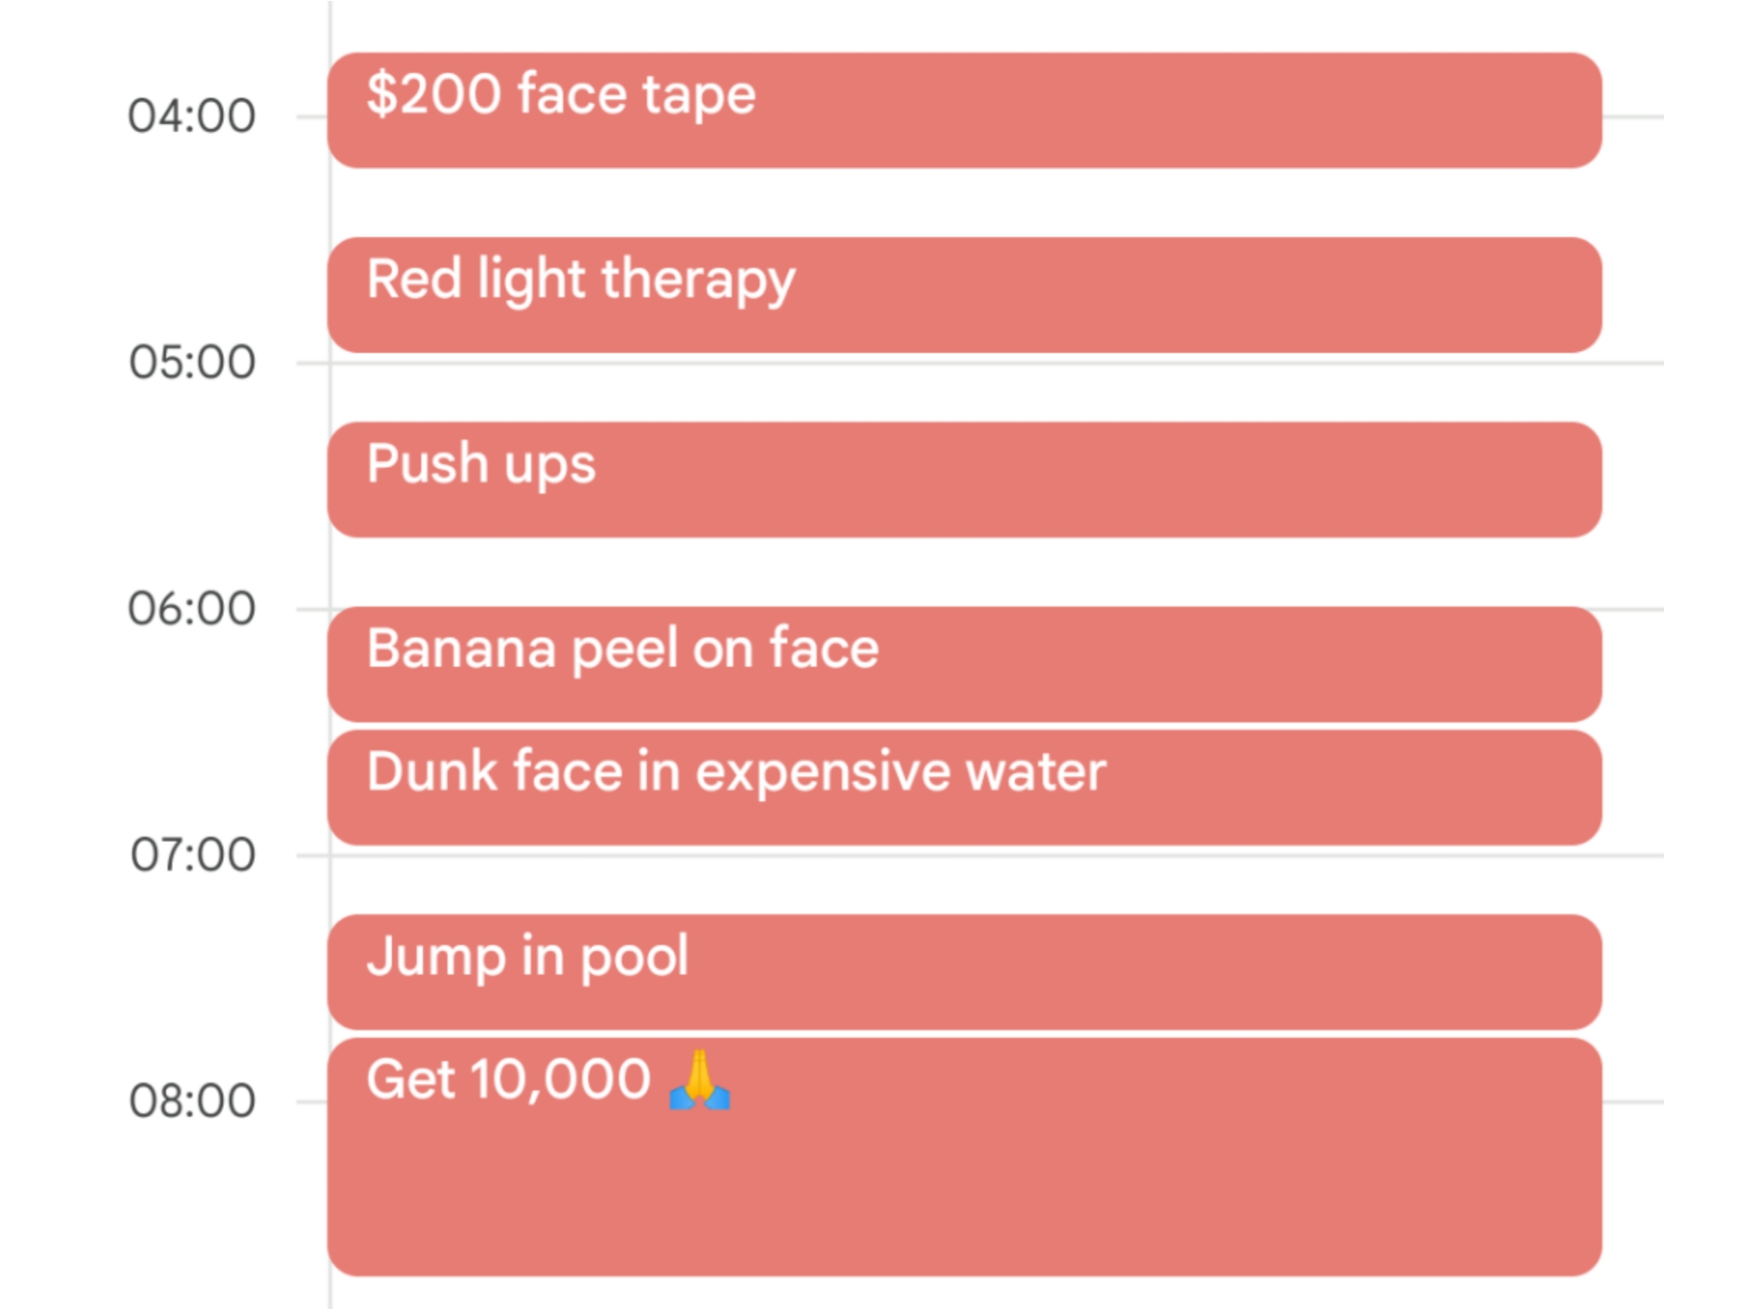Open the Red light therapy event
The height and width of the screenshot is (1309, 1745).
965,295
